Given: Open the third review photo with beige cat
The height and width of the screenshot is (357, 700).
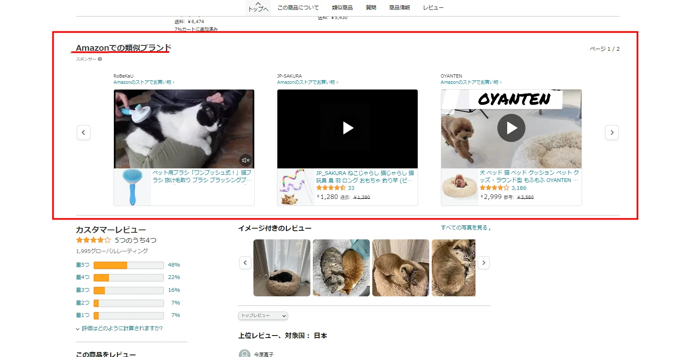Looking at the screenshot, I should [401, 268].
